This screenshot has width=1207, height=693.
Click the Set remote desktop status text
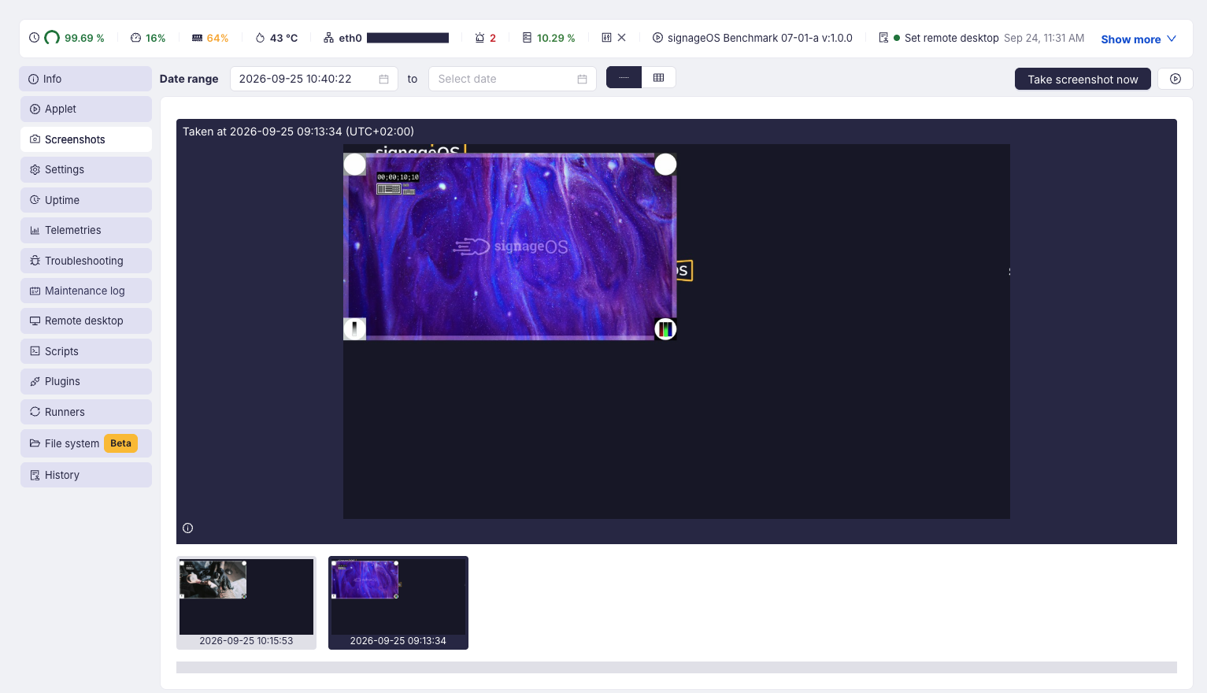952,38
